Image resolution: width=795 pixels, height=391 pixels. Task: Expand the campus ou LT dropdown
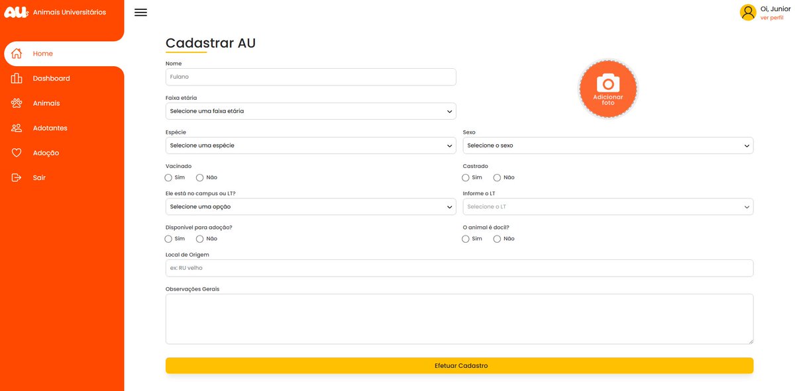(x=311, y=207)
